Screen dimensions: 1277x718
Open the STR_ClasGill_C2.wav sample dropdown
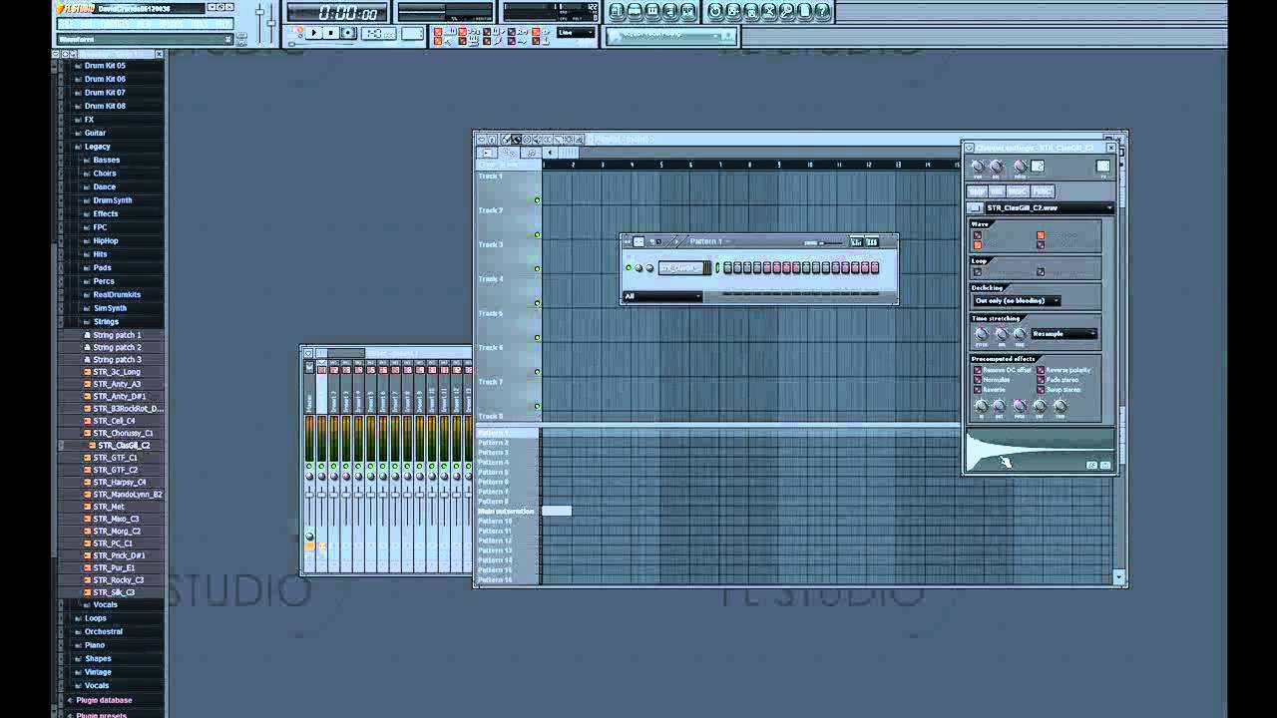tap(1050, 207)
